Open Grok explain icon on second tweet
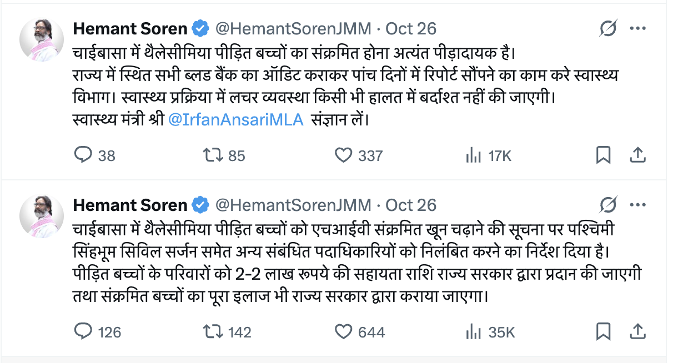 click(609, 205)
